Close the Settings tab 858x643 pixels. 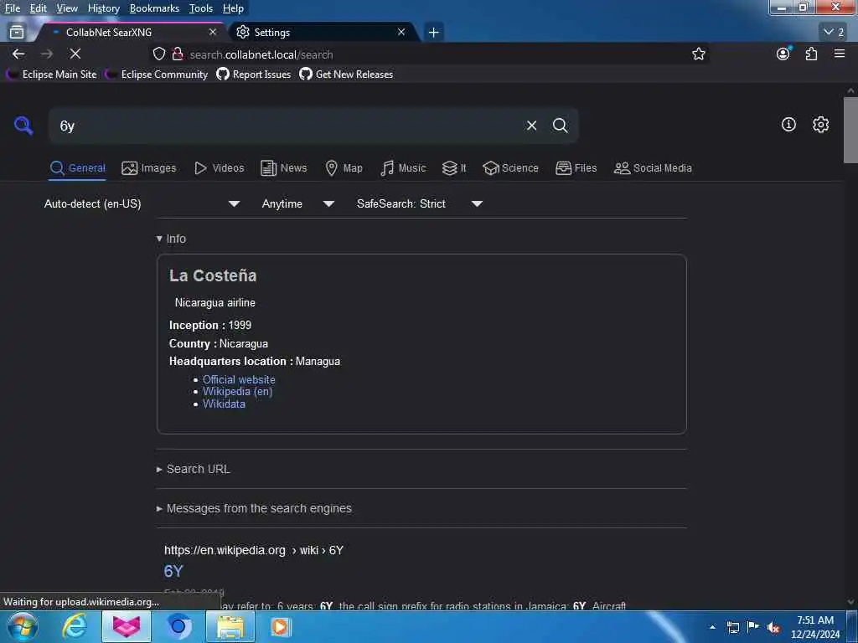(401, 33)
